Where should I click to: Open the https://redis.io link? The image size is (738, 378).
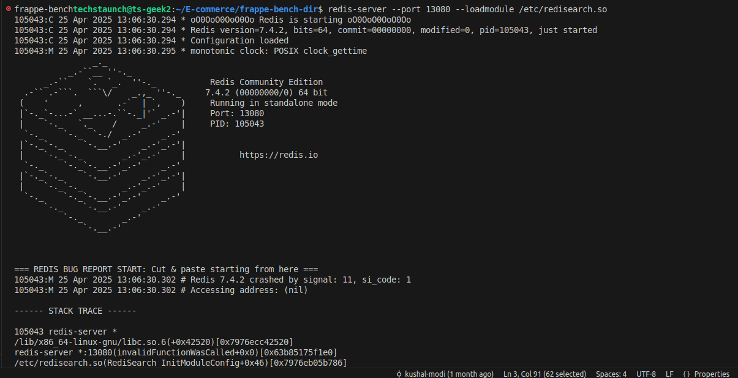pyautogui.click(x=279, y=155)
